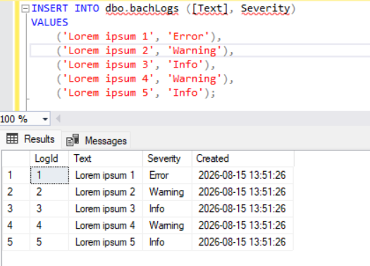Select the LogId cell with value 1
This screenshot has width=370, height=266.
pyautogui.click(x=49, y=175)
